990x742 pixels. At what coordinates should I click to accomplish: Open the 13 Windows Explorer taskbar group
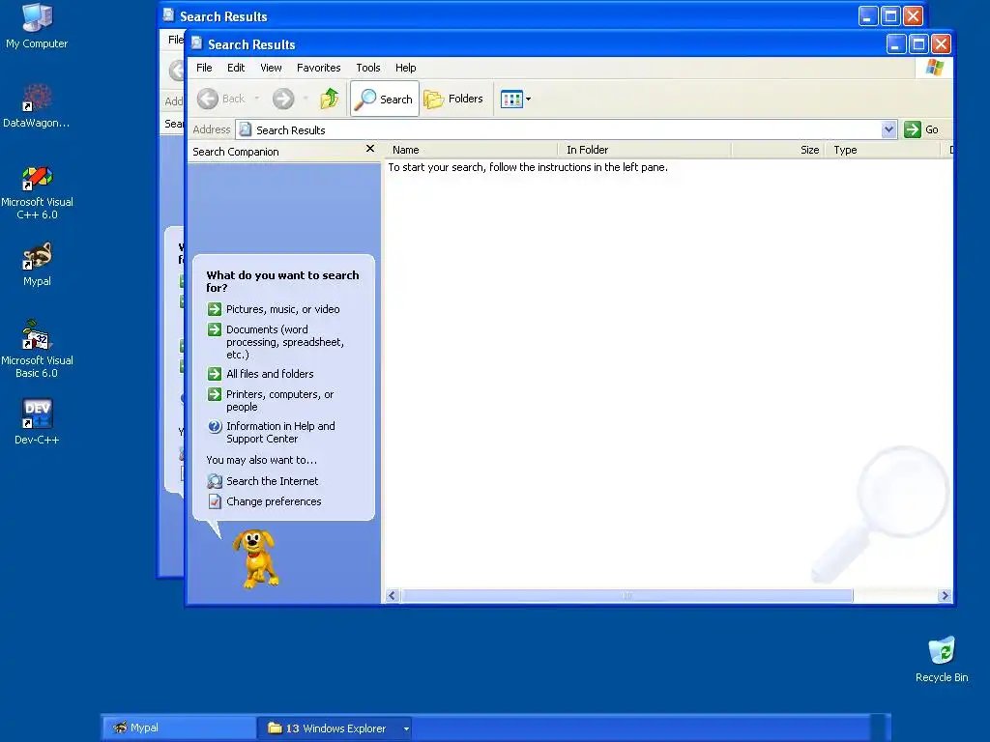pos(335,728)
